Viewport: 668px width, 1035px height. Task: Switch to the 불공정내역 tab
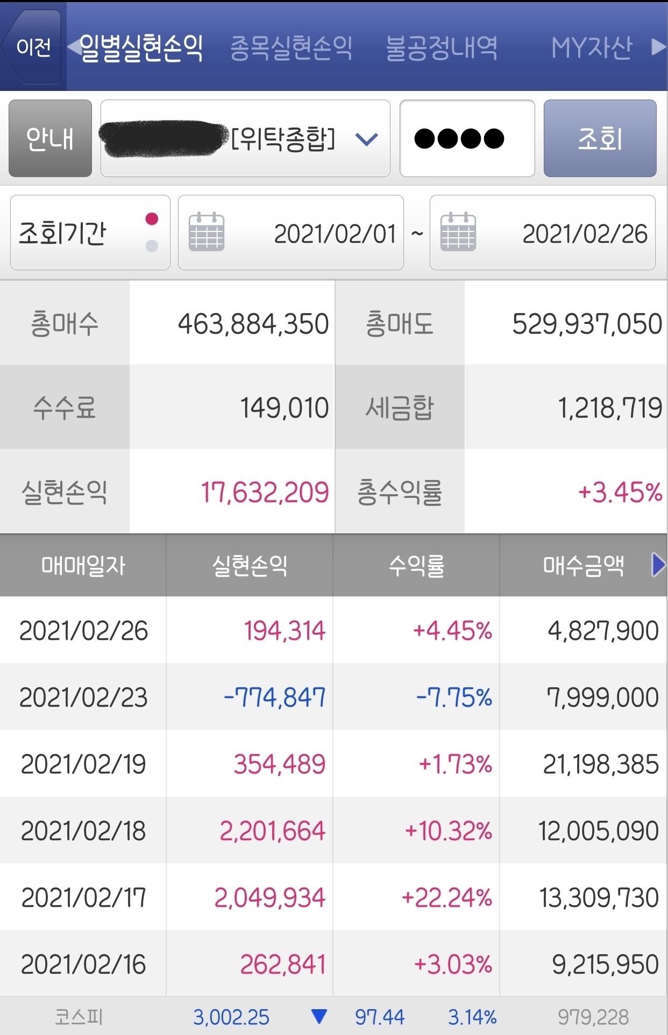(442, 48)
